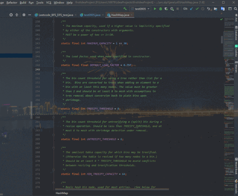Image resolution: width=238 pixels, height=196 pixels.
Task: Collapse the comment block at line 238
Action: 54,22
